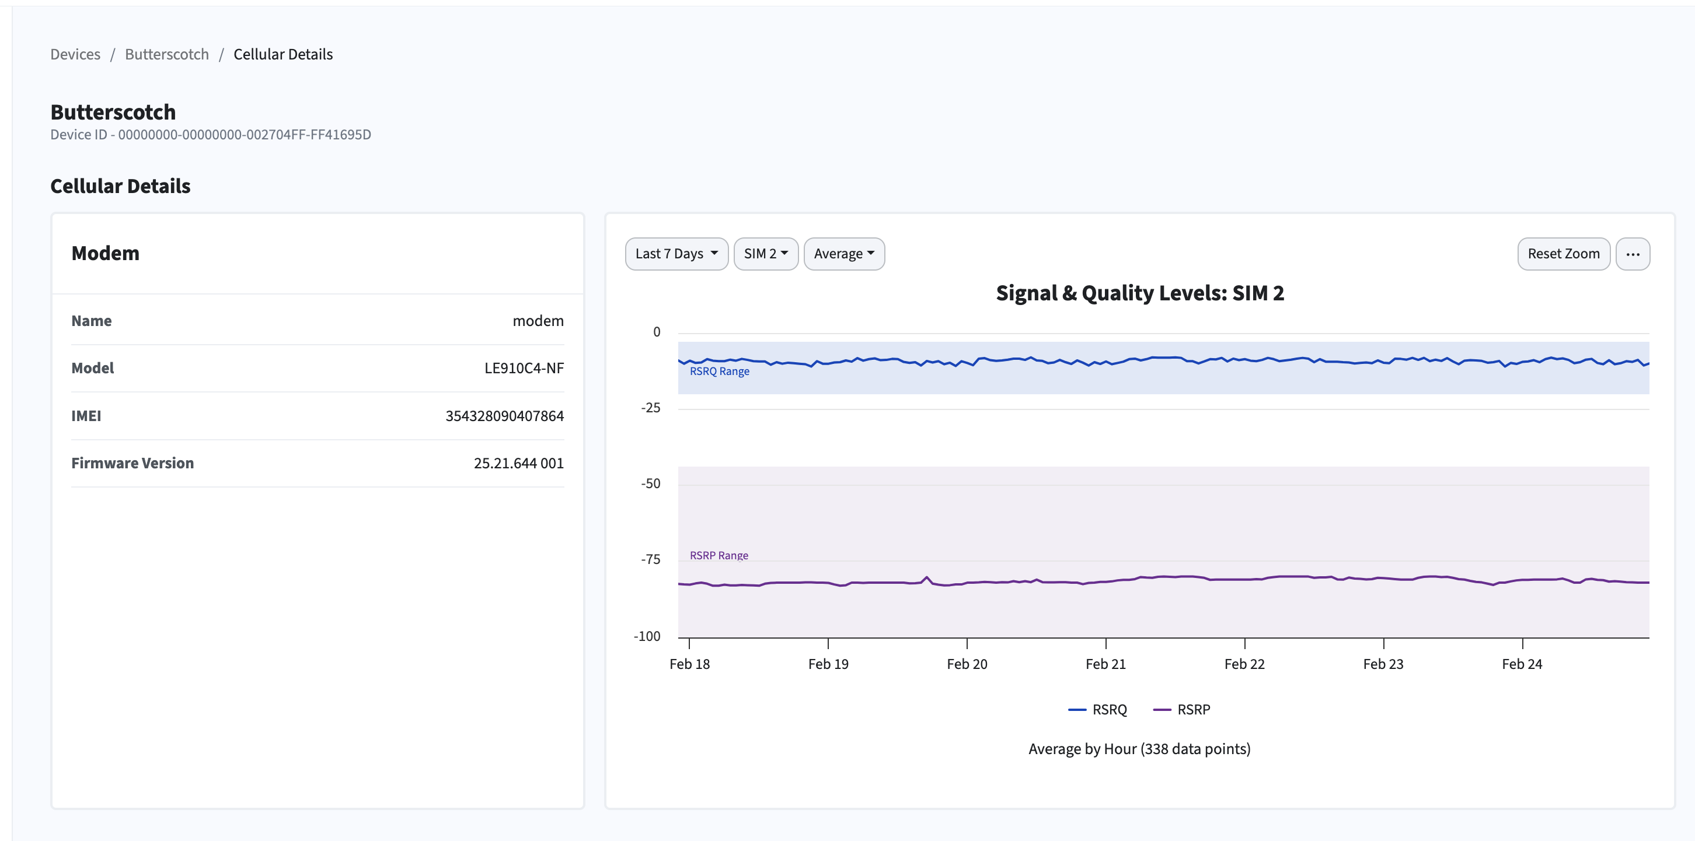Open the three-dots chart options menu
The image size is (1695, 841).
click(x=1632, y=254)
